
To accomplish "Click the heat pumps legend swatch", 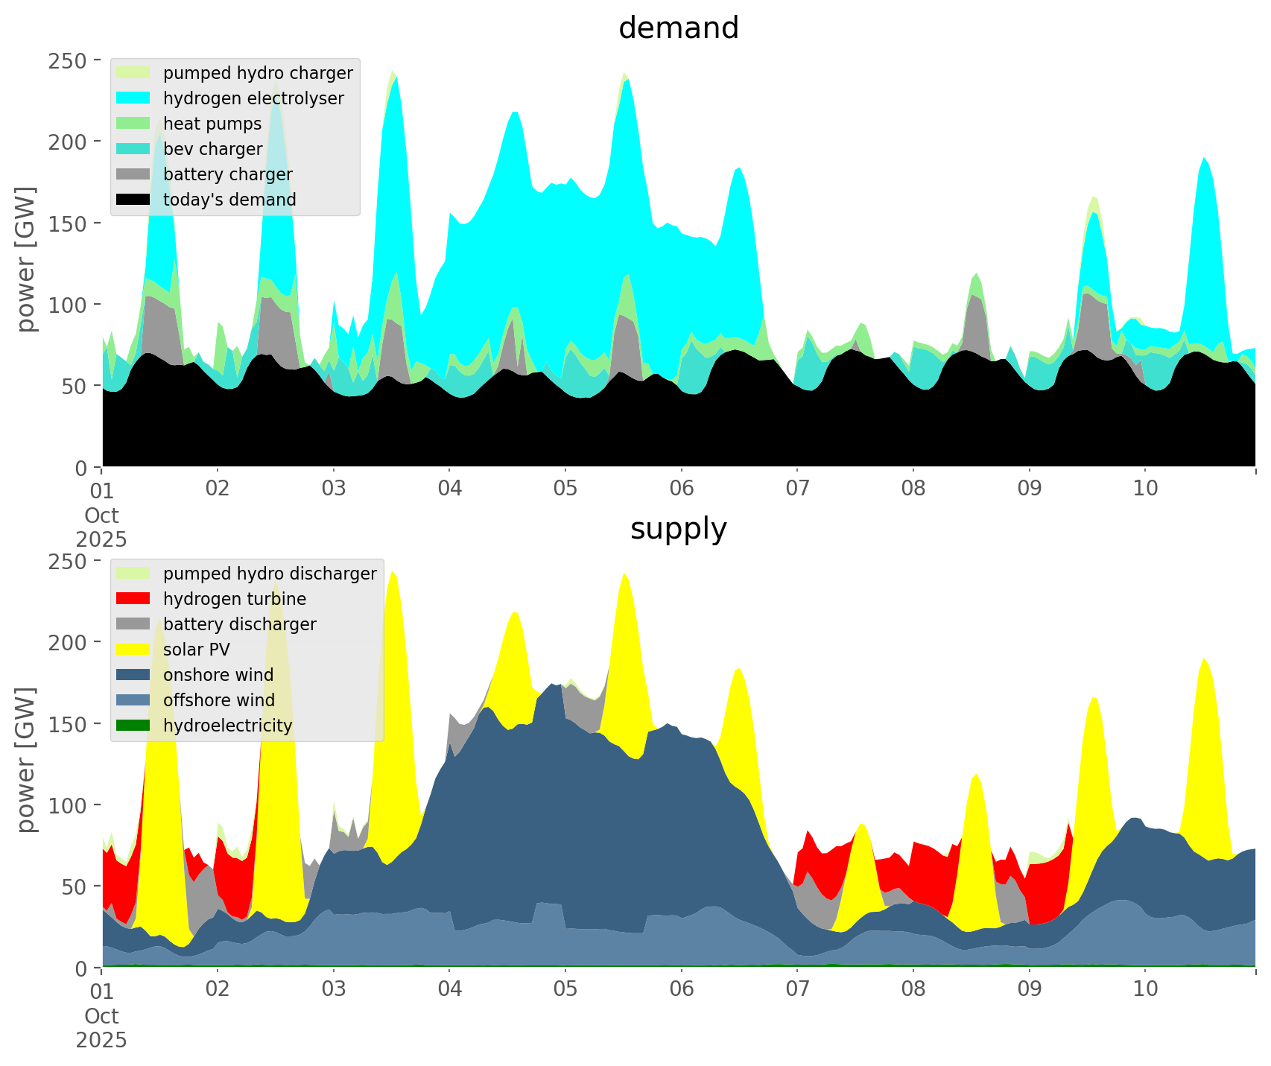I will (133, 124).
